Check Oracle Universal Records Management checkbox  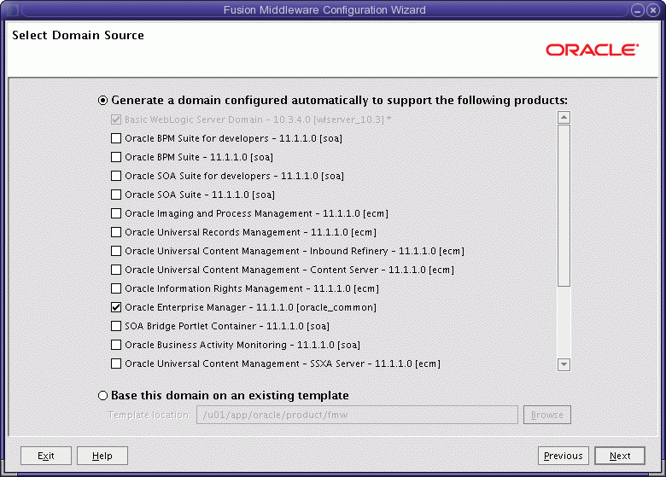[x=116, y=232]
